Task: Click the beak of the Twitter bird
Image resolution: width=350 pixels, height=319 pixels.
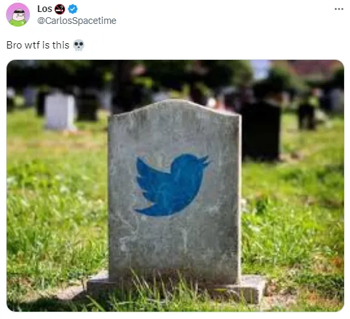Action: click(205, 161)
